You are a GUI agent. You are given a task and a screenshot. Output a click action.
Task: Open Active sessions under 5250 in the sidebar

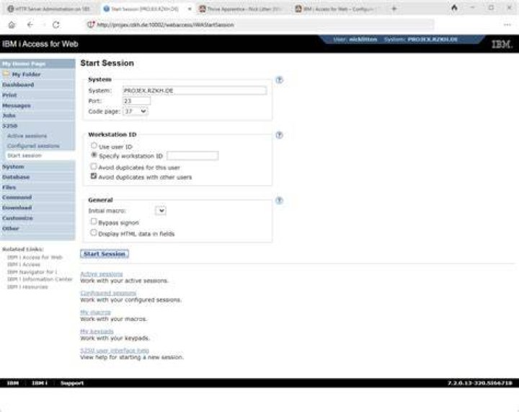pos(27,136)
